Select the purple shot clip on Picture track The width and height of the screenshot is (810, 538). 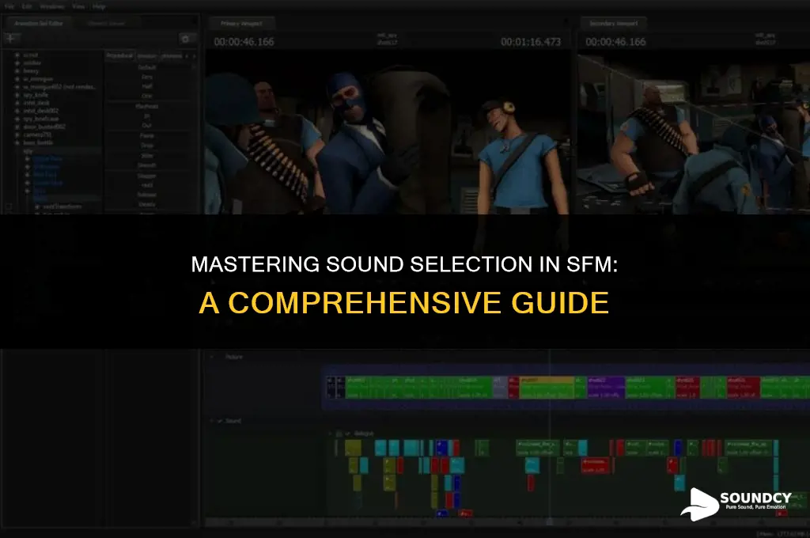point(606,388)
